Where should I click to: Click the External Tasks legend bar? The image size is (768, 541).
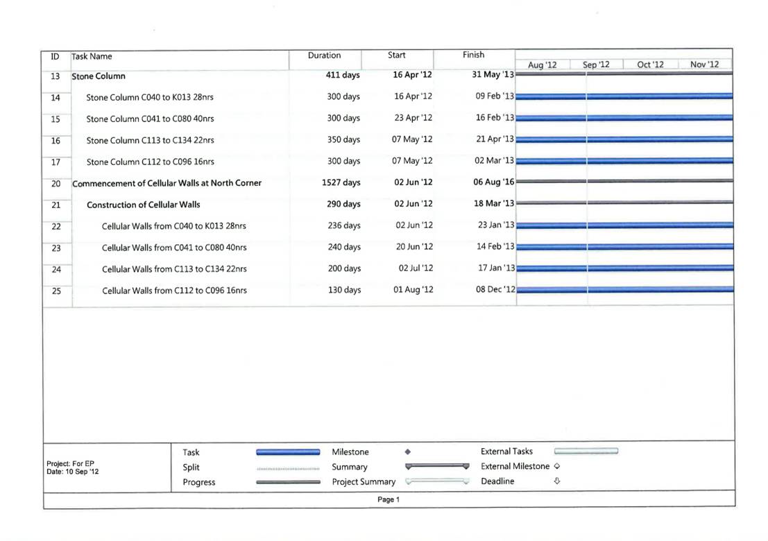pyautogui.click(x=586, y=451)
